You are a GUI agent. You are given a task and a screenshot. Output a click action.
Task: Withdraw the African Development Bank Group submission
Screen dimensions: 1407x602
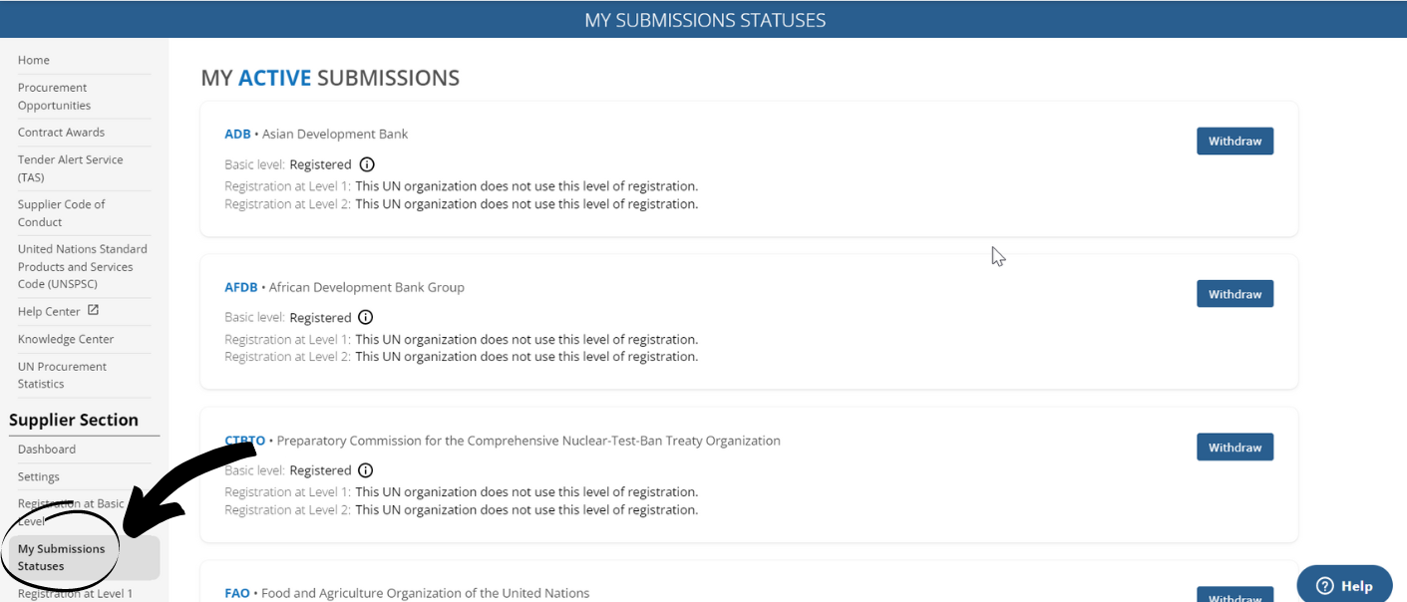tap(1234, 294)
